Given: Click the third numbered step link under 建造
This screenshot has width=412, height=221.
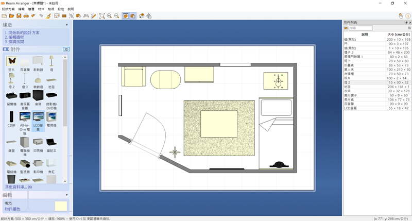Looking at the screenshot, I should coord(14,42).
